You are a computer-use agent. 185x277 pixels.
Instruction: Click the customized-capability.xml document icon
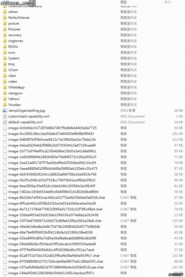(5, 116)
